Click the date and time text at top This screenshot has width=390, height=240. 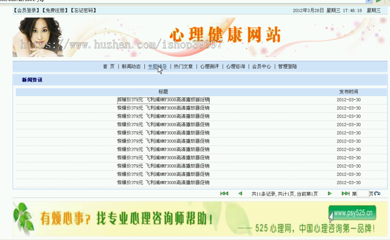337,10
